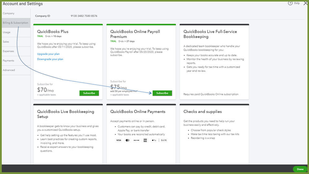Select the Company ID number 9130 3482 7580 8576
This screenshot has height=174, width=309.
click(84, 16)
